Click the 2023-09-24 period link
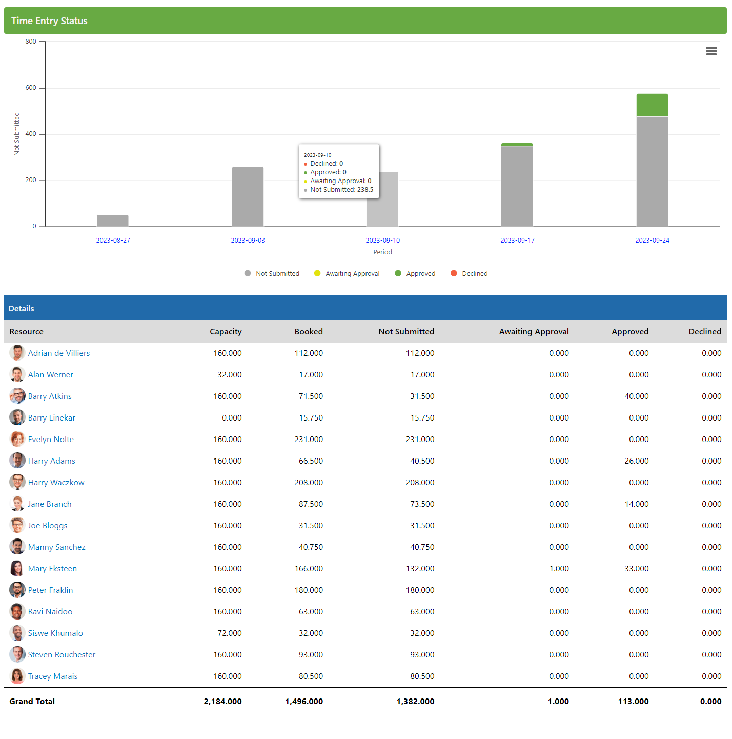 click(652, 240)
